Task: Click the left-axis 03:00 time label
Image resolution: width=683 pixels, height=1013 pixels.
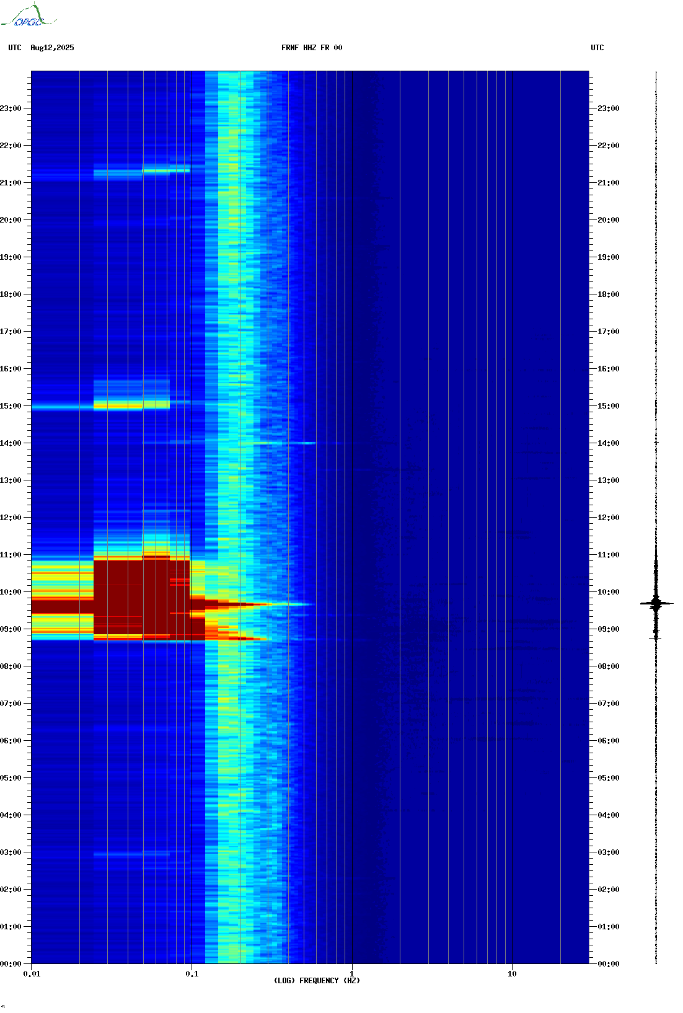Action: pyautogui.click(x=11, y=852)
